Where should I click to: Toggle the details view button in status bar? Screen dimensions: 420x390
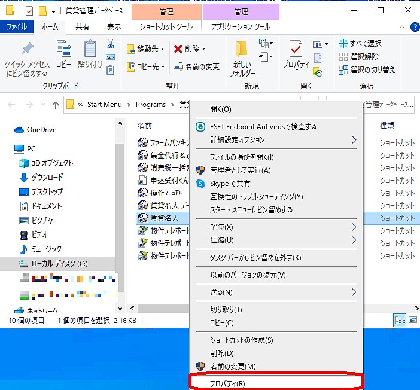click(400, 321)
